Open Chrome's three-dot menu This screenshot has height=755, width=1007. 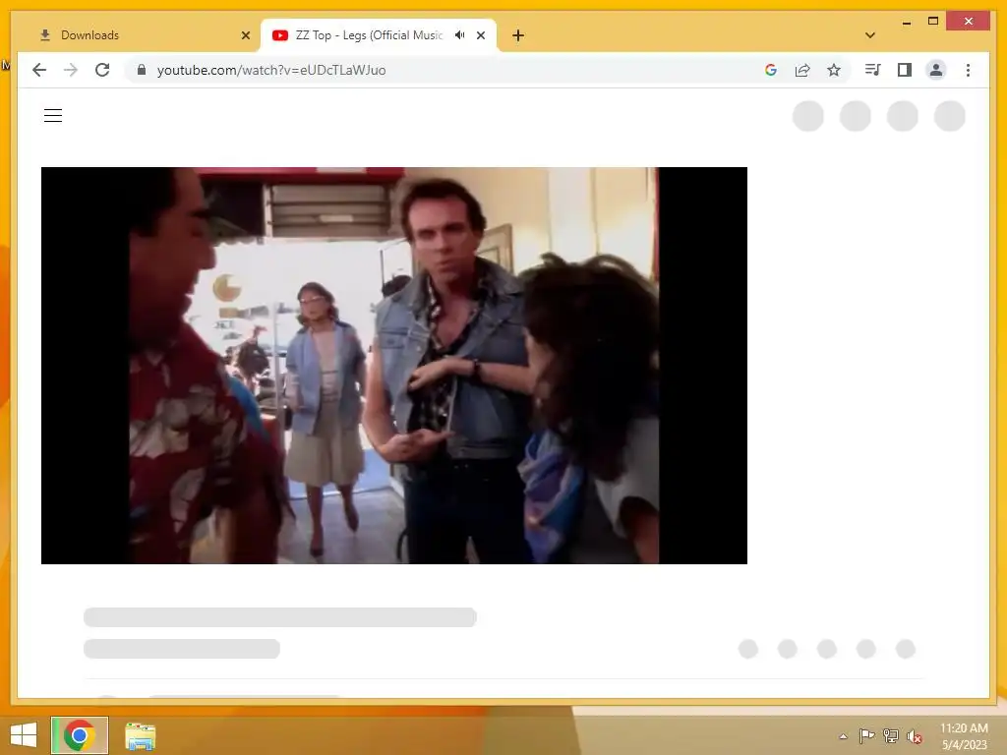(x=968, y=70)
